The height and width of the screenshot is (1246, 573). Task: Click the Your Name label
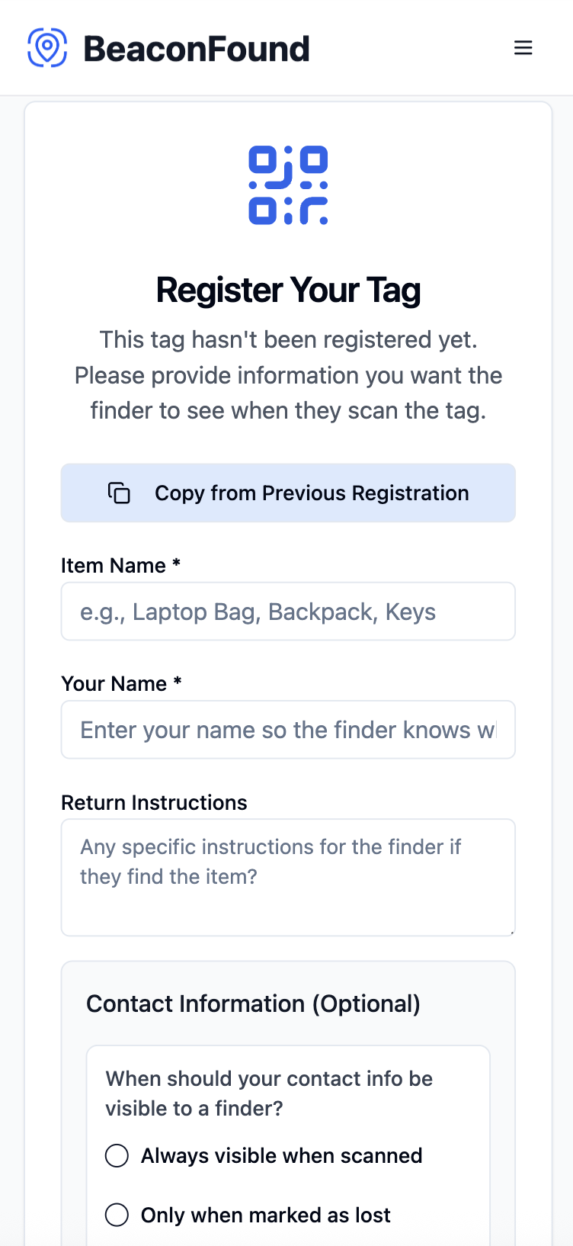[121, 684]
